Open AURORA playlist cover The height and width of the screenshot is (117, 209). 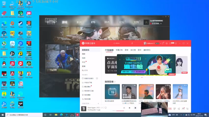tap(163, 92)
